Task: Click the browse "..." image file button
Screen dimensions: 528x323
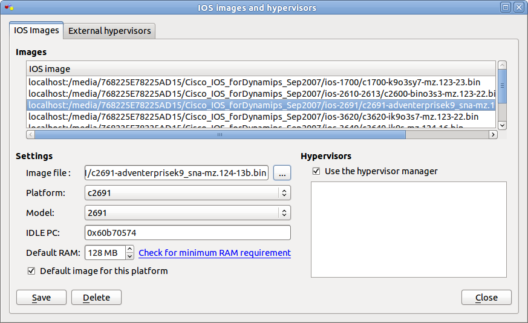Action: pos(282,174)
